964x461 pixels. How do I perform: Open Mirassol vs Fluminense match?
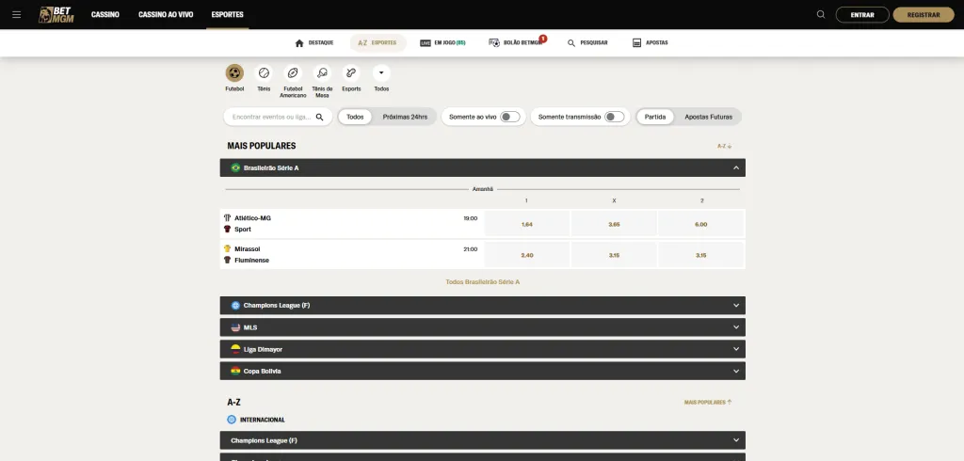pyautogui.click(x=352, y=254)
